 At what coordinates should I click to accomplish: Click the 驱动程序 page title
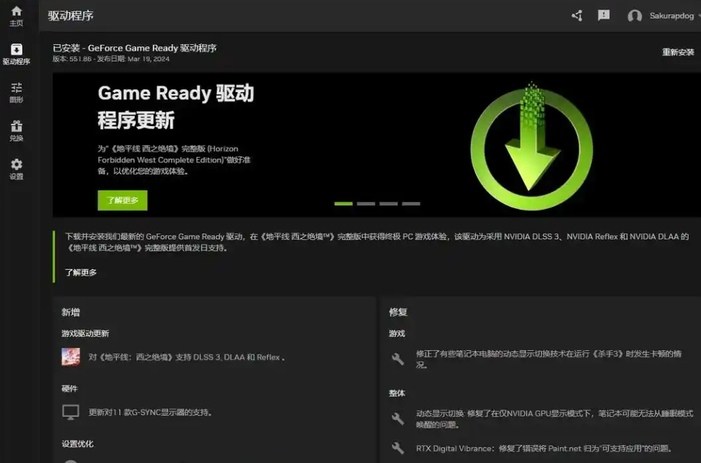pyautogui.click(x=71, y=16)
